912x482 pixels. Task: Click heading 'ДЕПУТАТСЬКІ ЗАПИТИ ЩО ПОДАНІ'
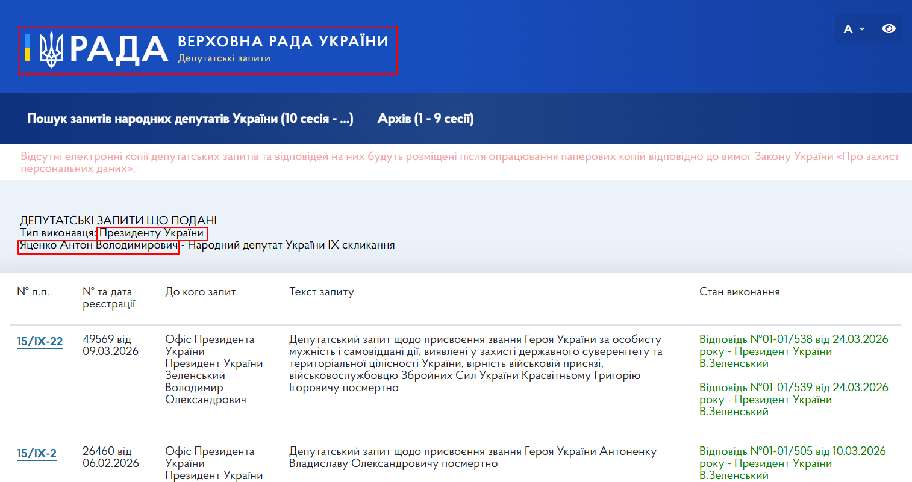tap(119, 221)
